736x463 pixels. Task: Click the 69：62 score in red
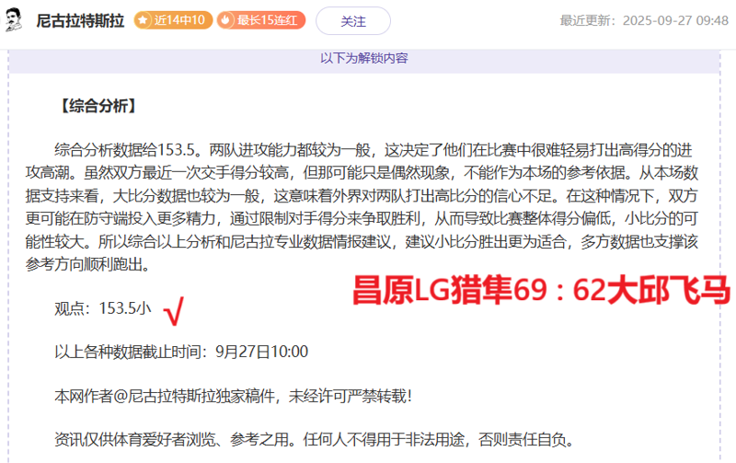562,289
